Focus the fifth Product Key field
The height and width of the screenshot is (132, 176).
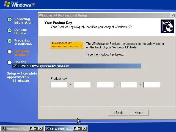[x=152, y=85]
